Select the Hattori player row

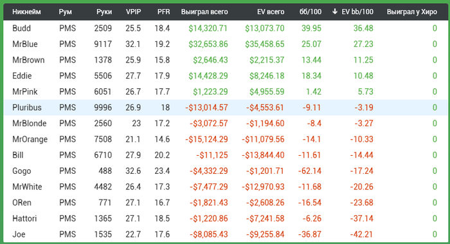(x=225, y=218)
